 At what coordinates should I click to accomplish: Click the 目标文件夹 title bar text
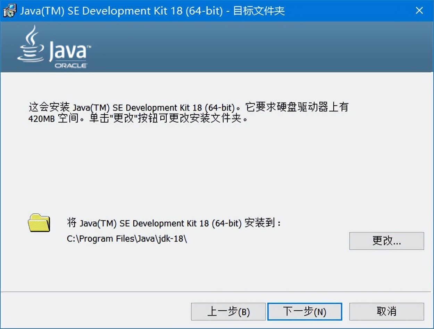point(258,10)
